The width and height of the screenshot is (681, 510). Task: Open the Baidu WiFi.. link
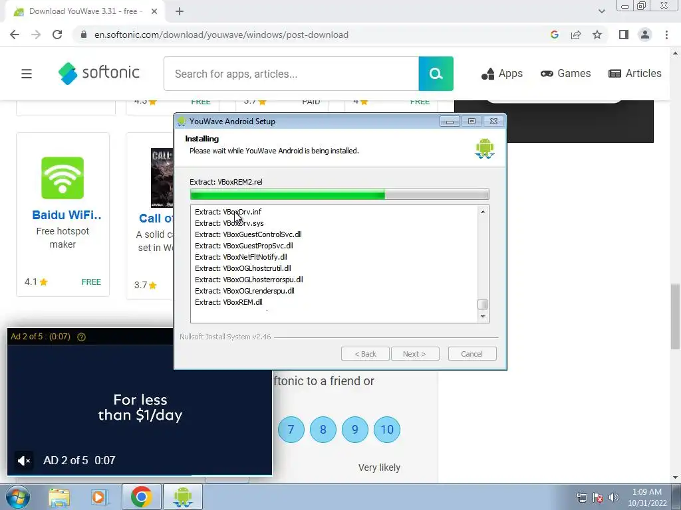67,215
